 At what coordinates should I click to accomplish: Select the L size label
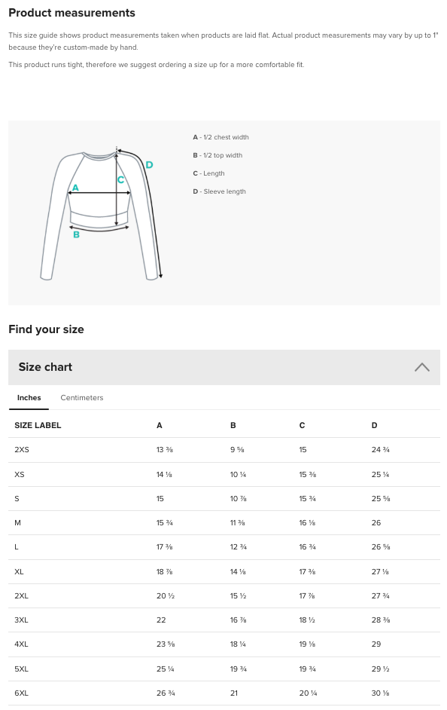(x=17, y=547)
